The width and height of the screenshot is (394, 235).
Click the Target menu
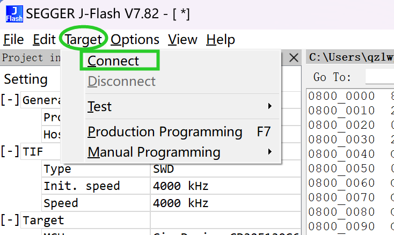tap(84, 39)
